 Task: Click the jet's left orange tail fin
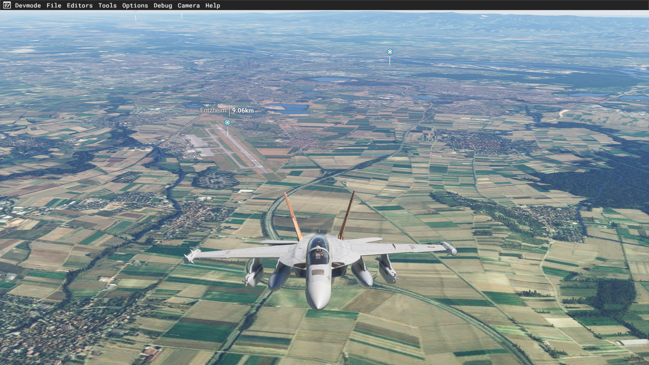[293, 216]
